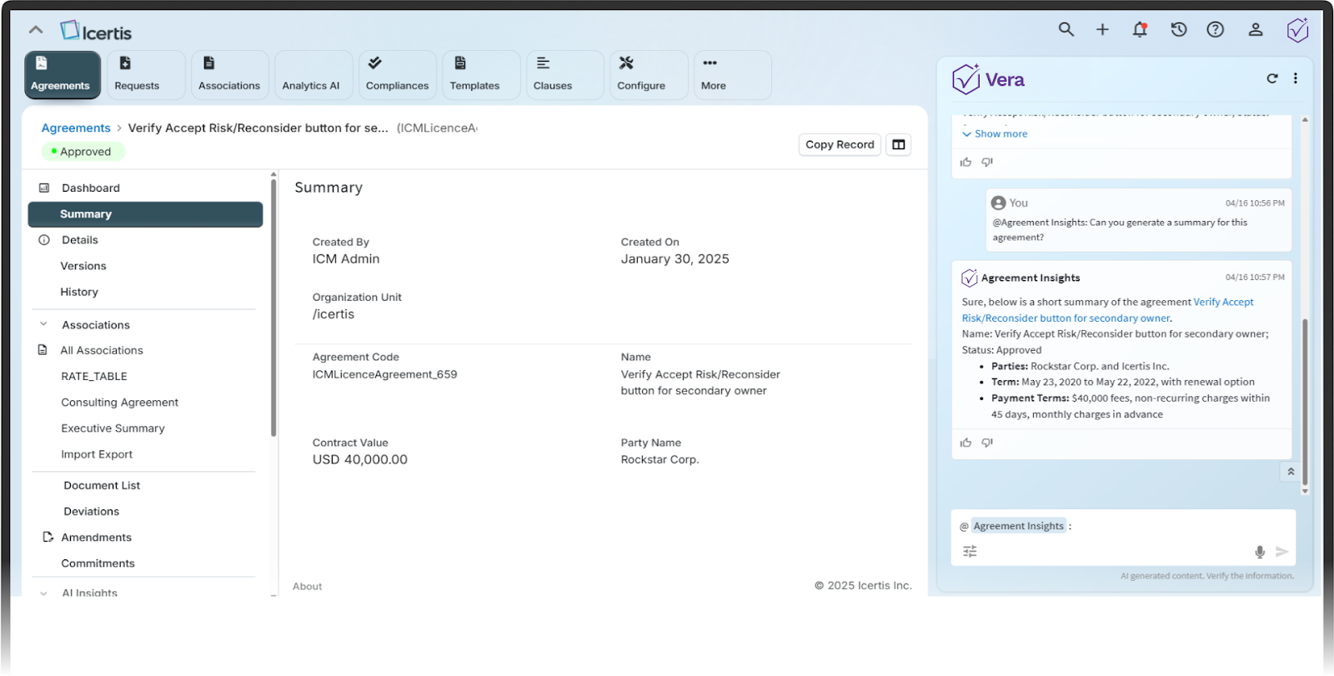Open History in the sidebar
The height and width of the screenshot is (676, 1334).
pos(79,292)
